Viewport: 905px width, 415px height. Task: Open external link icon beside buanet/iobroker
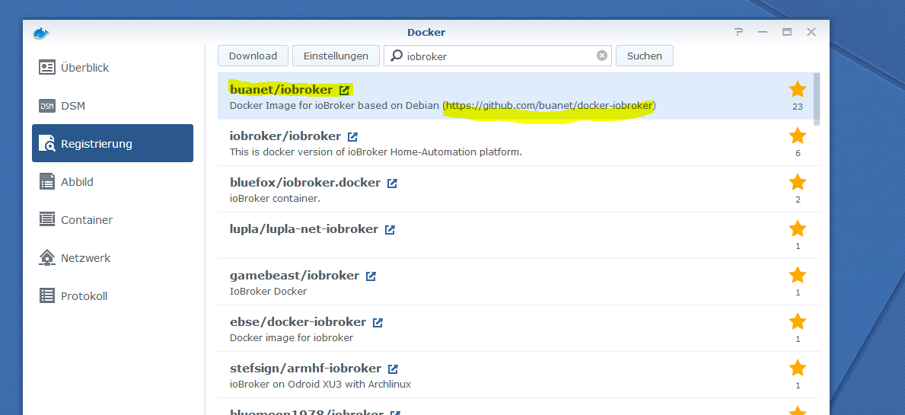(345, 90)
